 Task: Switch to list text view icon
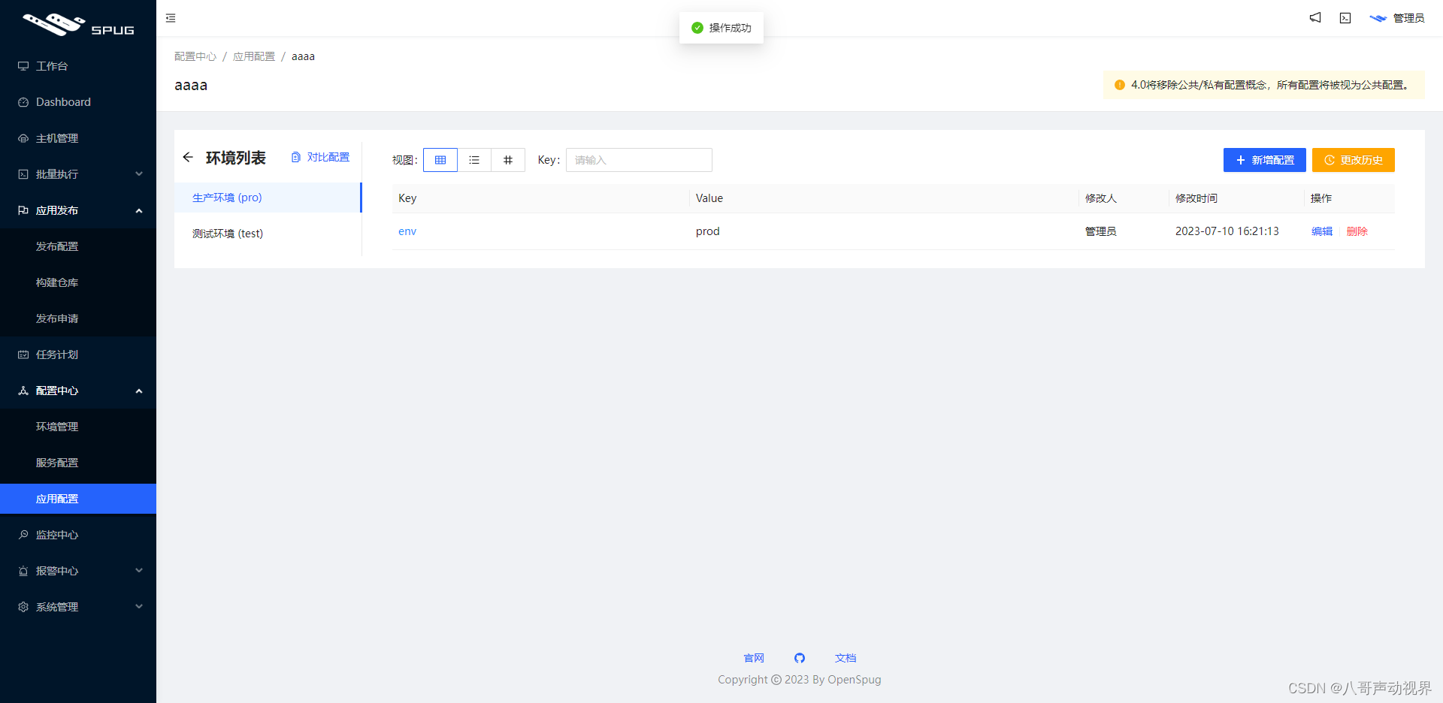tap(474, 160)
